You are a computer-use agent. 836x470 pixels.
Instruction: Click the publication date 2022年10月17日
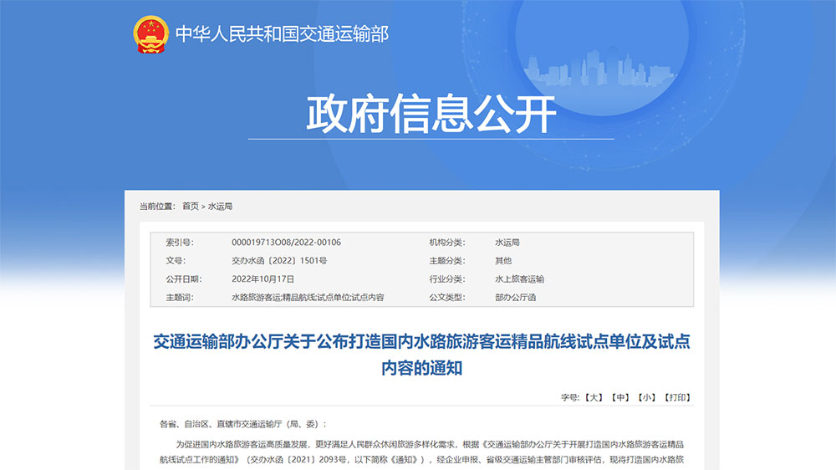[263, 279]
